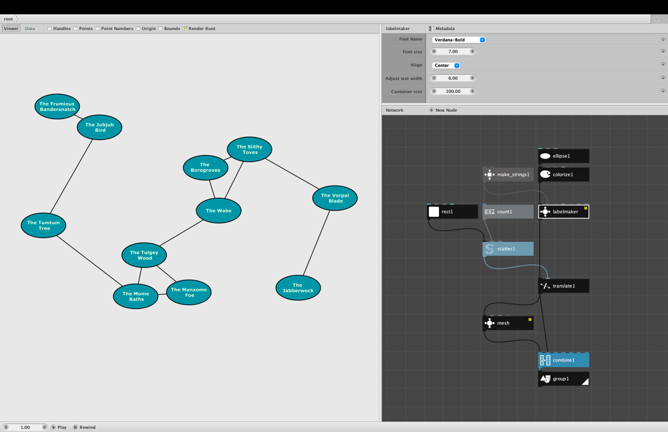Select the colorize1 node icon

click(x=545, y=175)
